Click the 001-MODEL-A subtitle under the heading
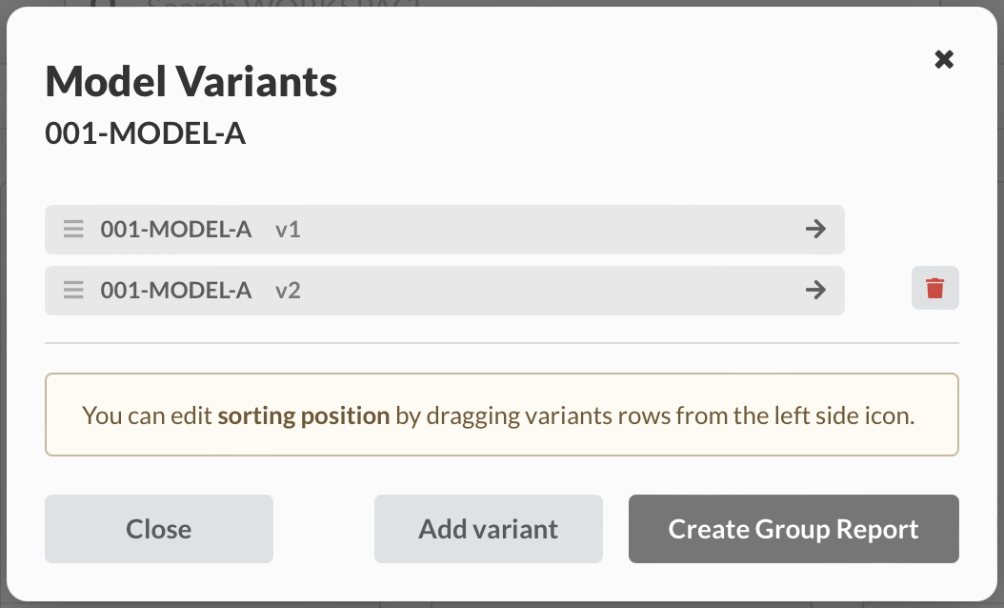 point(146,134)
